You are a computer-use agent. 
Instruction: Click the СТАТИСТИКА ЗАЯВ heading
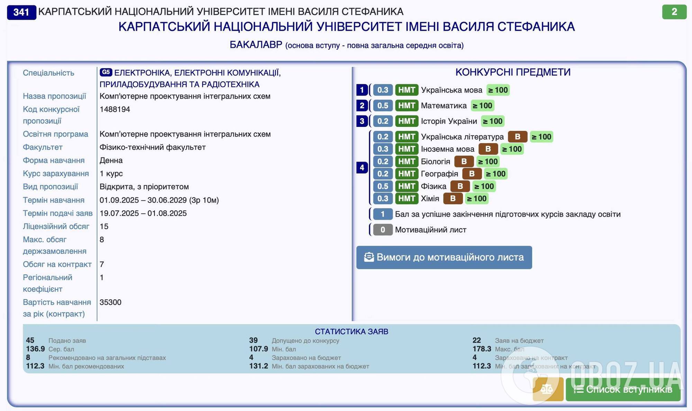click(352, 331)
